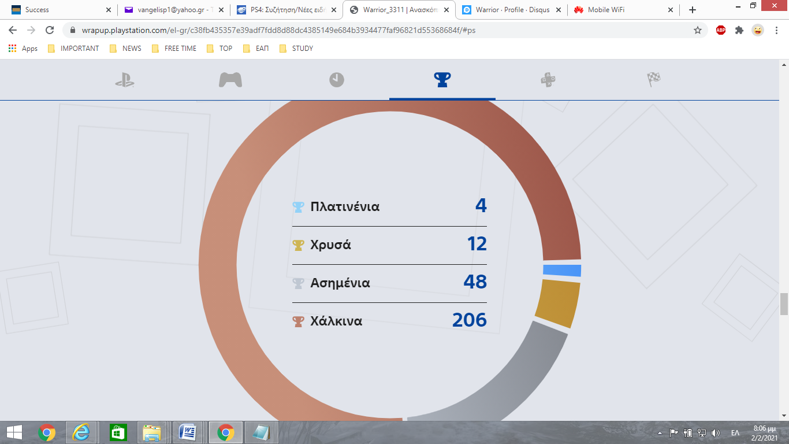Viewport: 789px width, 444px height.
Task: Show hidden tray icons arrow
Action: 660,433
